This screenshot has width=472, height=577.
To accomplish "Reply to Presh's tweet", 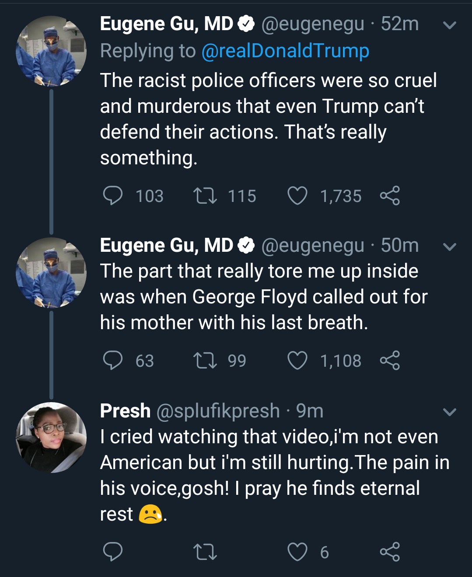I will click(112, 552).
